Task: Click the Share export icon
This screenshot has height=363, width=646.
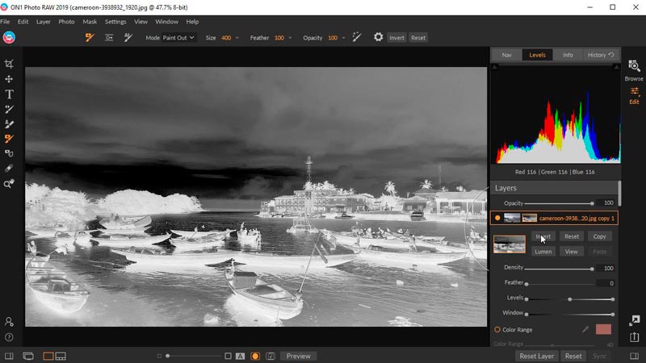Action: tap(635, 337)
